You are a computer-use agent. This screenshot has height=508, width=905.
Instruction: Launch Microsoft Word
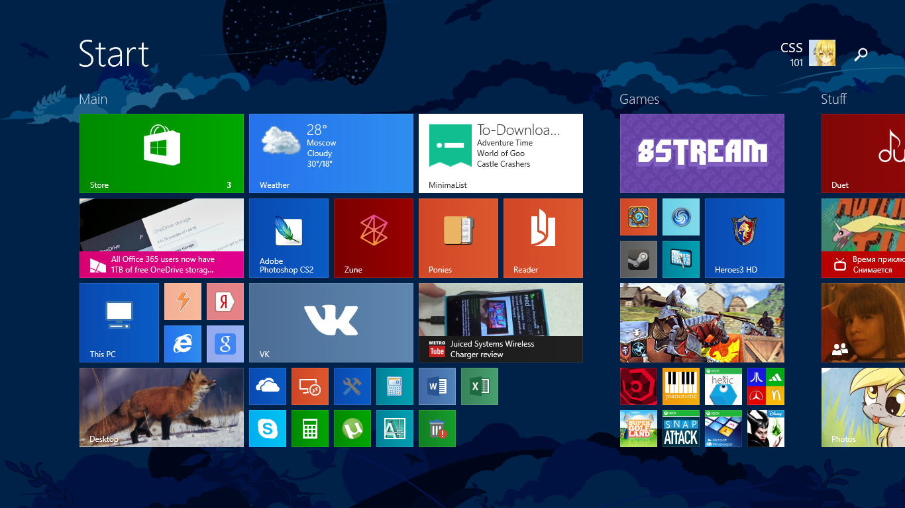point(437,386)
